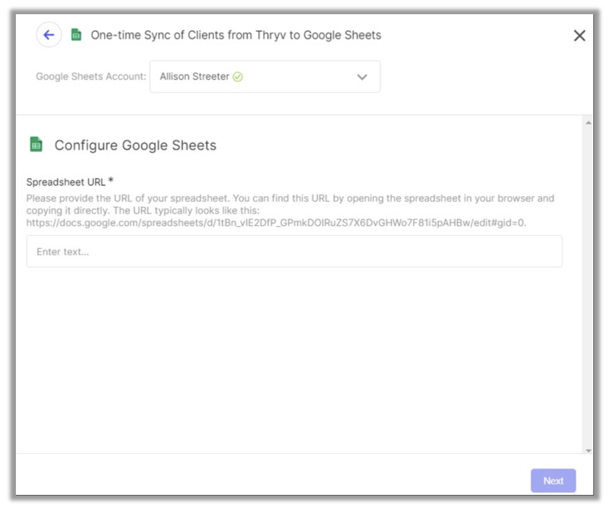The image size is (607, 508).
Task: Click the Configure Google Sheets section icon
Action: tap(36, 145)
